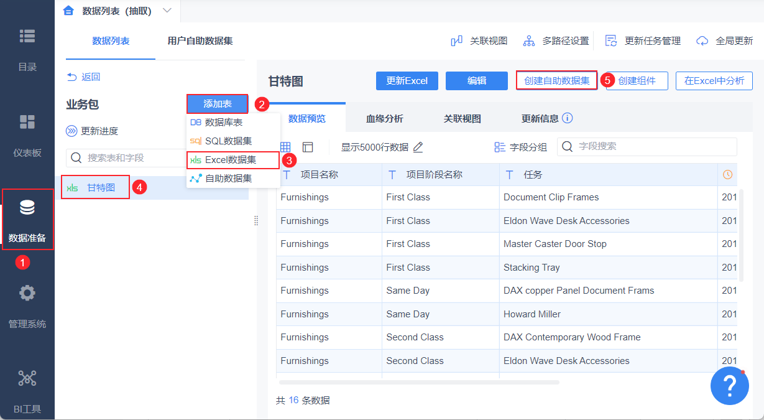Select the 关联视图 tab under 甘特图
The image size is (764, 420).
[x=462, y=119]
